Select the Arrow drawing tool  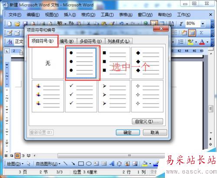click(x=73, y=164)
